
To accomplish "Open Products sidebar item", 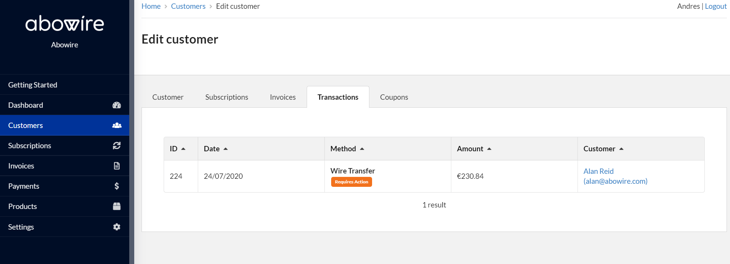I will (65, 206).
